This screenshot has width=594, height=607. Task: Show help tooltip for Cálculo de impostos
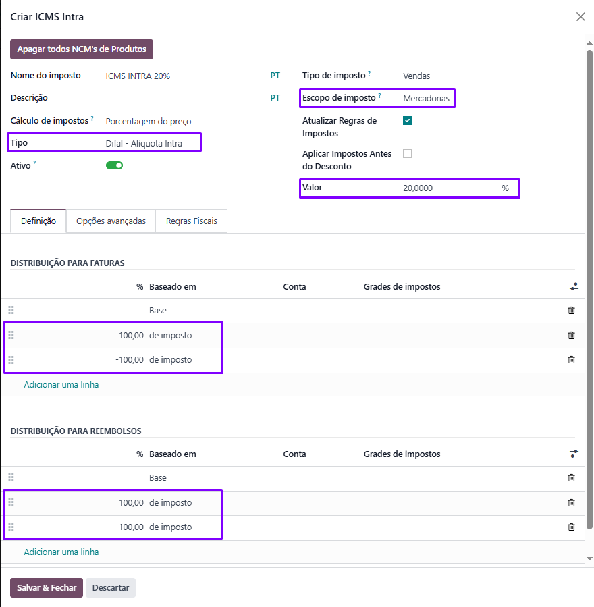[x=92, y=118]
